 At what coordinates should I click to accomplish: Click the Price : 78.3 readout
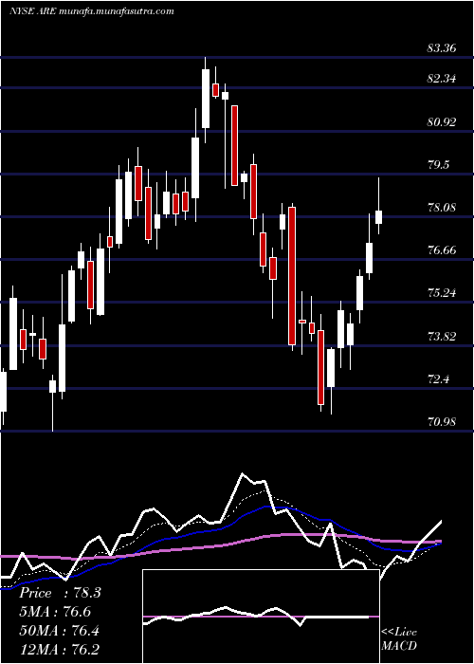[60, 593]
